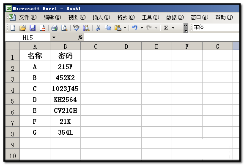244x165 pixels.
Task: Open Print Preview magnifier icon
Action: click(64, 28)
